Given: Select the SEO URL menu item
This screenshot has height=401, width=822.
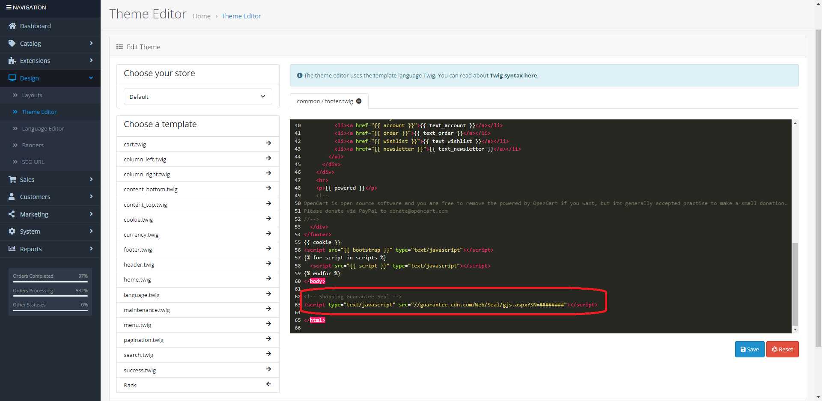Looking at the screenshot, I should point(33,162).
